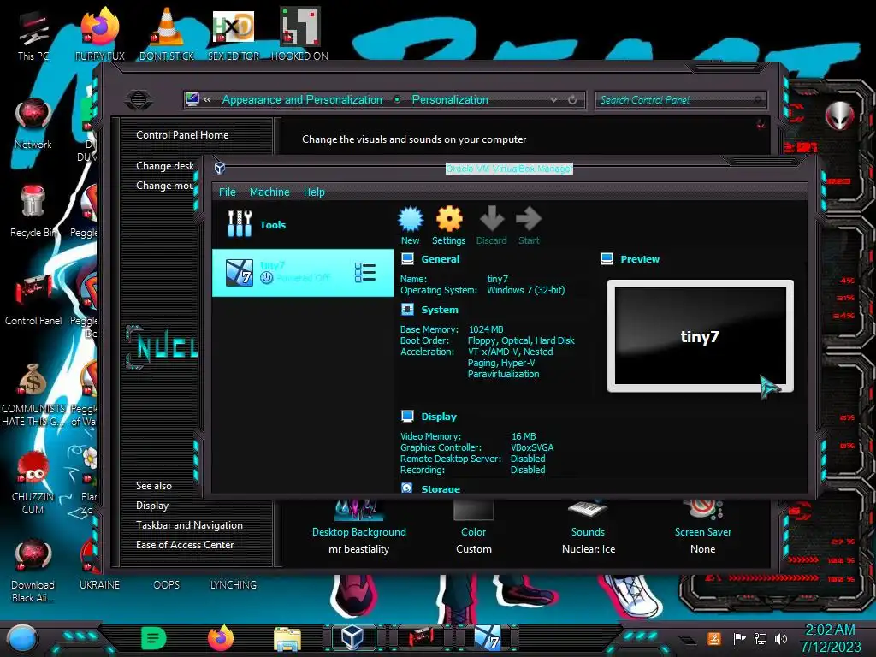Click This PC desktop icon

(33, 34)
